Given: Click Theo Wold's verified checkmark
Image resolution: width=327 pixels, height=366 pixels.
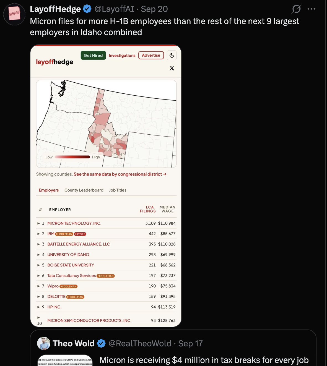Looking at the screenshot, I should click(101, 343).
